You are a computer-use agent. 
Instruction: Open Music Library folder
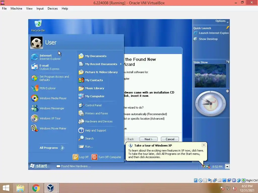tap(91, 88)
